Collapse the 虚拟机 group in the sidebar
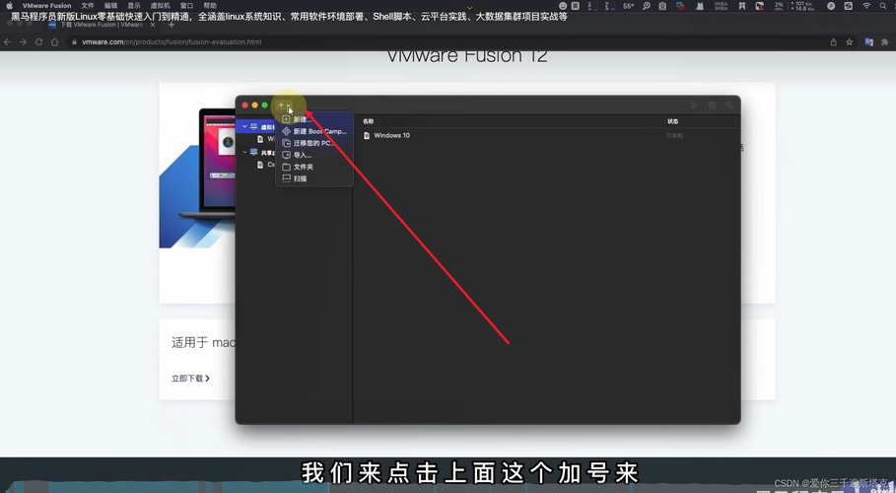The width and height of the screenshot is (896, 493). (244, 126)
